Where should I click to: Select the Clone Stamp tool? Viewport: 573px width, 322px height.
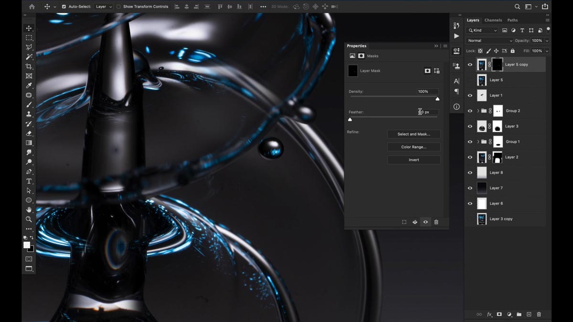point(29,114)
